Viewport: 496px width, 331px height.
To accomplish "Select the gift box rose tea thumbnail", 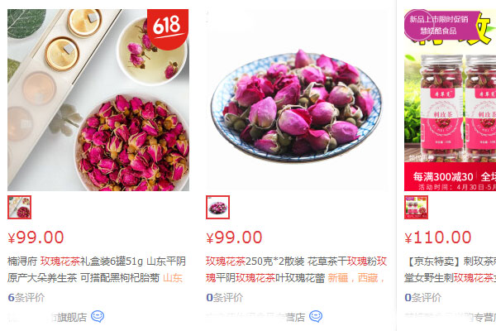I will point(19,207).
